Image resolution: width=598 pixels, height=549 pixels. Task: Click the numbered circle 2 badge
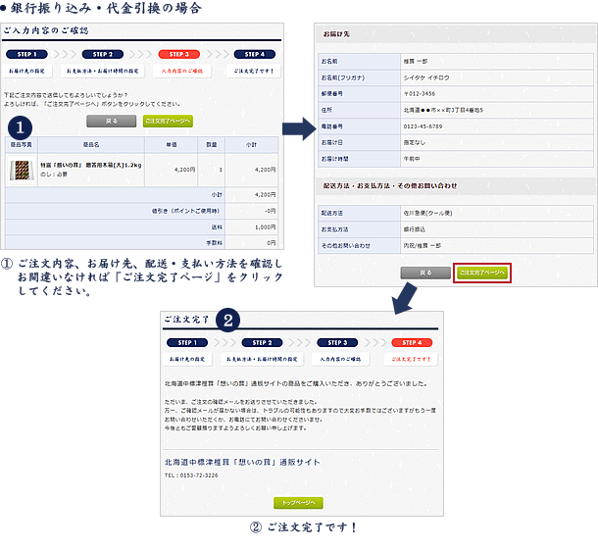click(x=227, y=321)
